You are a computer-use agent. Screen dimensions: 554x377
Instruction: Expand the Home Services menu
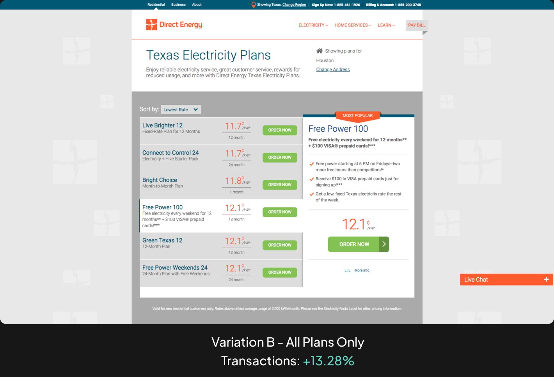(x=353, y=25)
